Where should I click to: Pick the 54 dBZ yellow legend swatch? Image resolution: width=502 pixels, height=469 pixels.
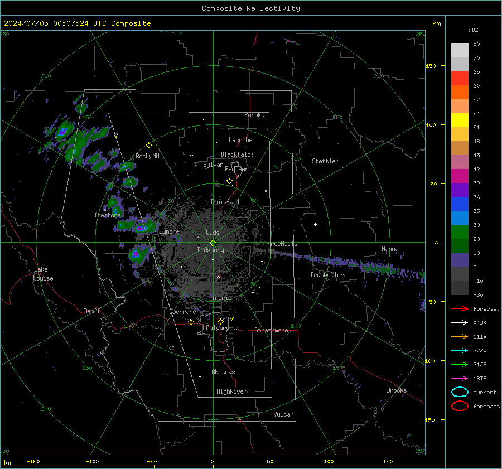click(460, 120)
